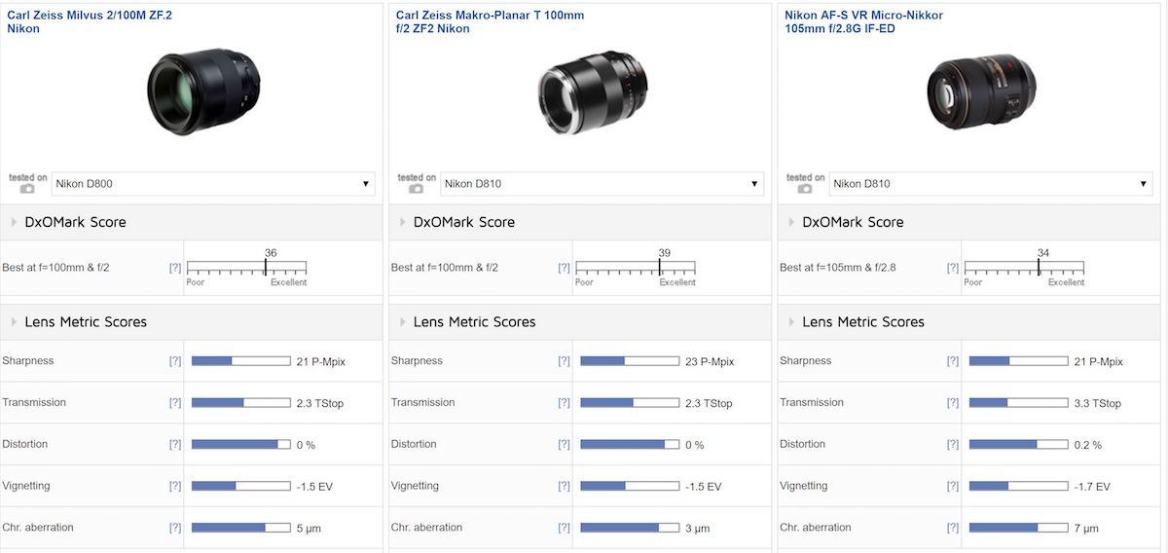Collapse the Makro-Planar Lens Metric Scores section
1168x553 pixels.
pos(404,321)
